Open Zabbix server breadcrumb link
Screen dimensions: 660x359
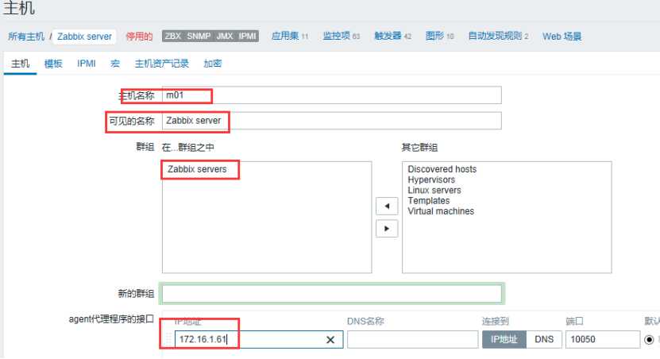click(x=85, y=37)
